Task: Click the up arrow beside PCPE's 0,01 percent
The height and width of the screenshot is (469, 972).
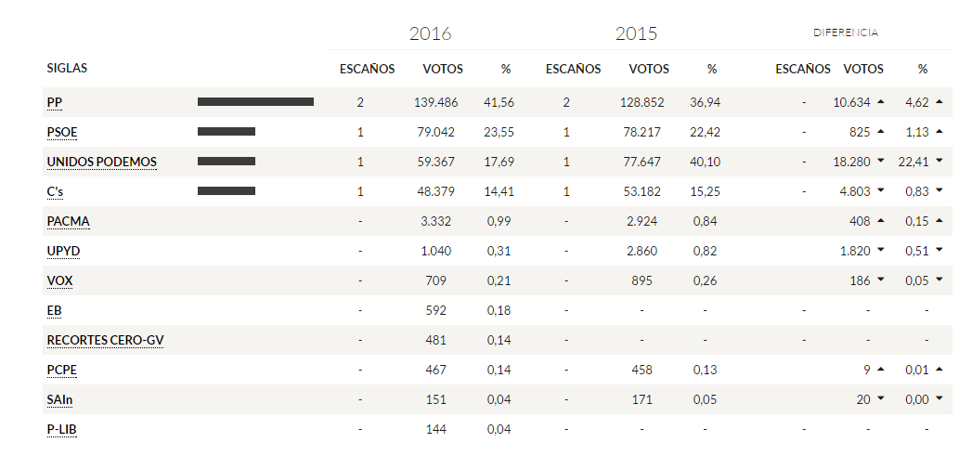Action: pyautogui.click(x=939, y=370)
